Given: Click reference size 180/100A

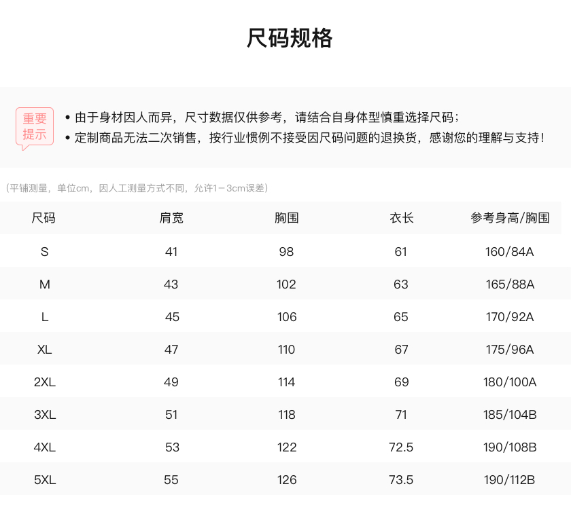Looking at the screenshot, I should tap(510, 382).
